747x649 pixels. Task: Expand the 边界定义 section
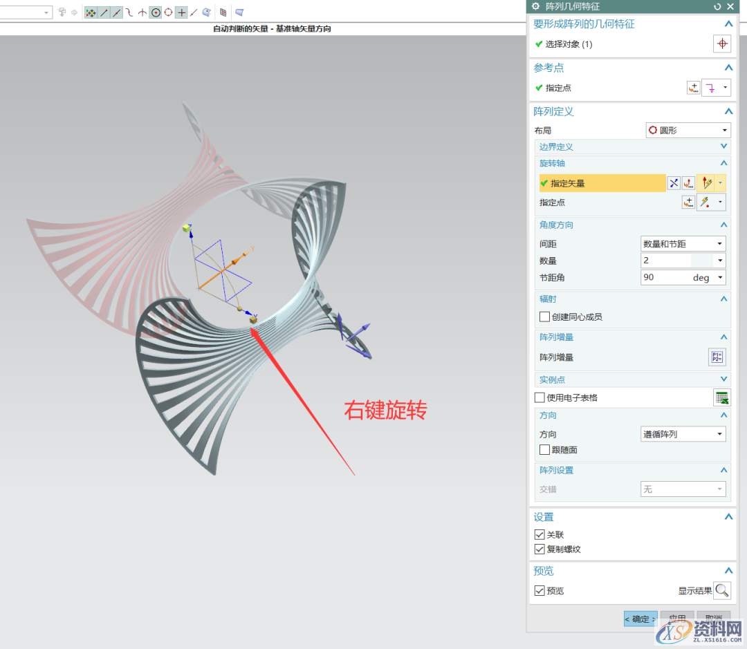tap(723, 147)
